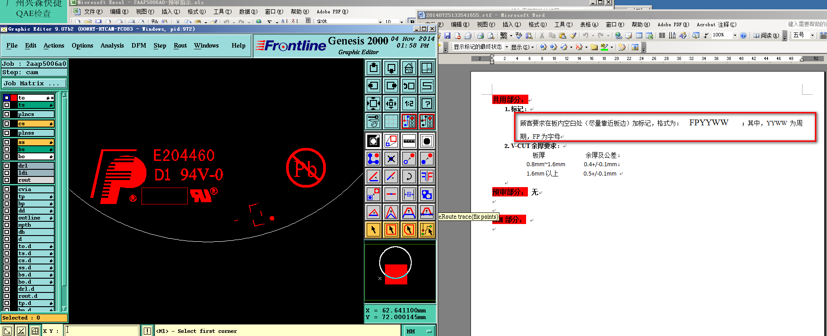Click the grid display icon
The image size is (827, 336).
click(x=391, y=121)
